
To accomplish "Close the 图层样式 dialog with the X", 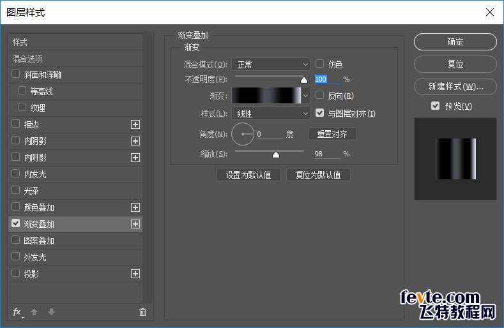I will [x=490, y=12].
